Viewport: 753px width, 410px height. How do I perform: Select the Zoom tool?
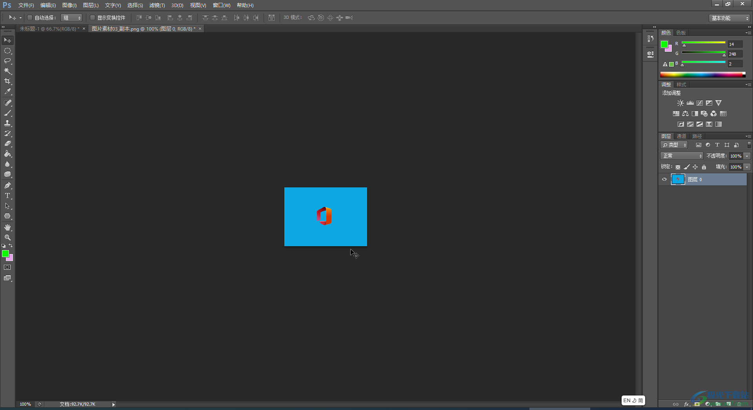(7, 238)
